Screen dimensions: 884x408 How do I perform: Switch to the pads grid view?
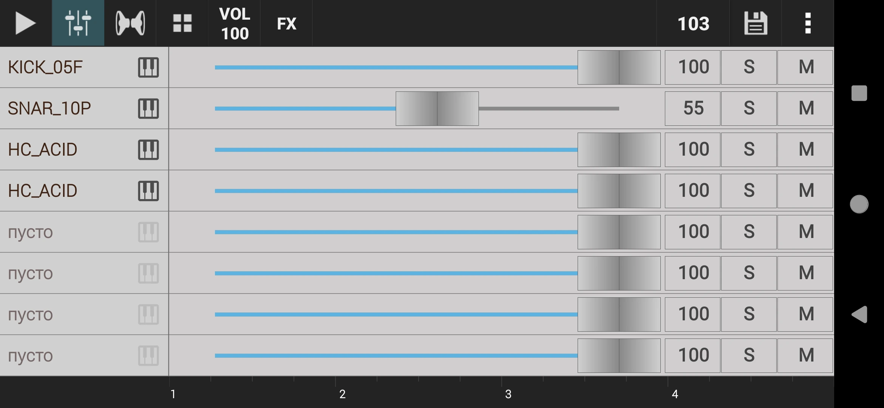click(182, 23)
